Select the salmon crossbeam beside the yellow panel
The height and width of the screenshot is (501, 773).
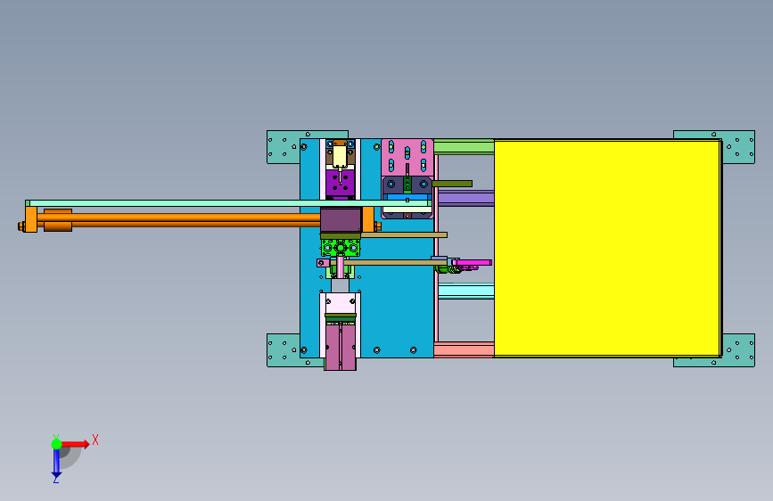coord(464,349)
